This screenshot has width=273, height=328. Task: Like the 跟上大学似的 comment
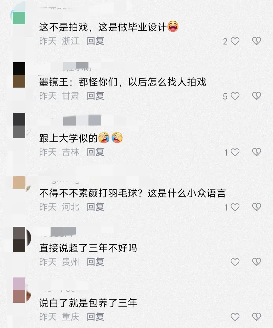235,152
